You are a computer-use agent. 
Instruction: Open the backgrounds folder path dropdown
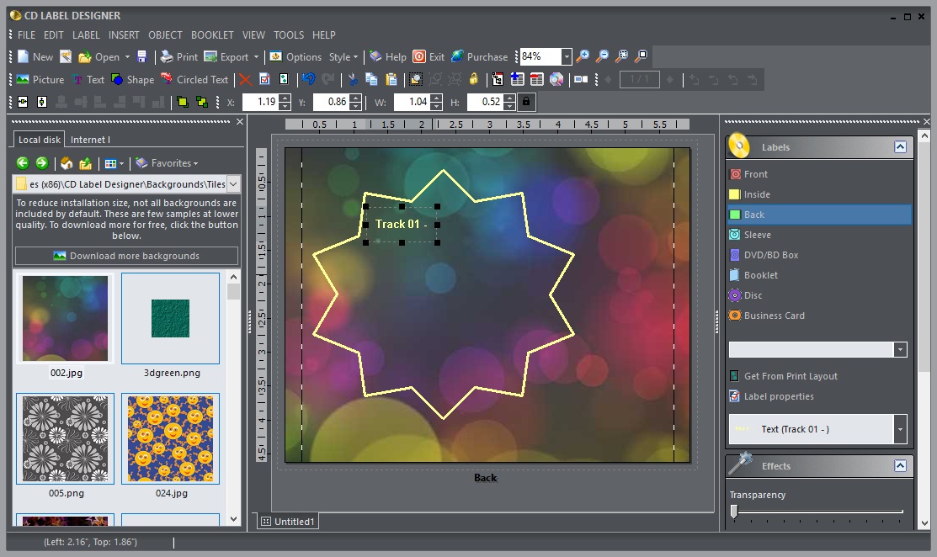[x=233, y=183]
